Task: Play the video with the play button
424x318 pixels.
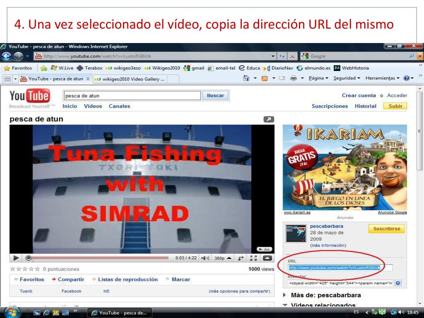Action: [x=16, y=258]
